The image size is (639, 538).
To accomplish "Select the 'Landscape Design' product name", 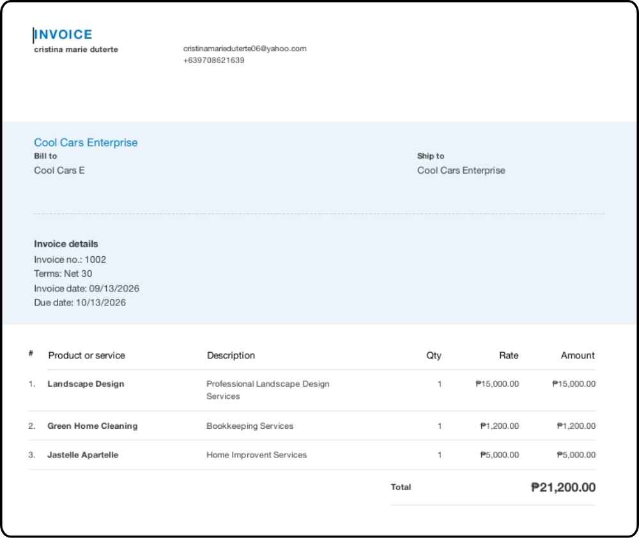I will pos(86,384).
